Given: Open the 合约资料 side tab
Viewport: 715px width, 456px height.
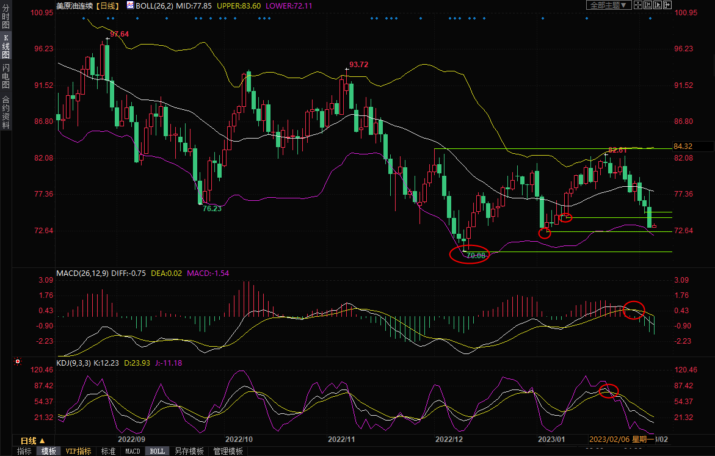Looking at the screenshot, I should click(5, 112).
